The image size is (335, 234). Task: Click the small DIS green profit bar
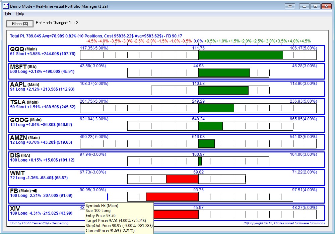point(200,161)
